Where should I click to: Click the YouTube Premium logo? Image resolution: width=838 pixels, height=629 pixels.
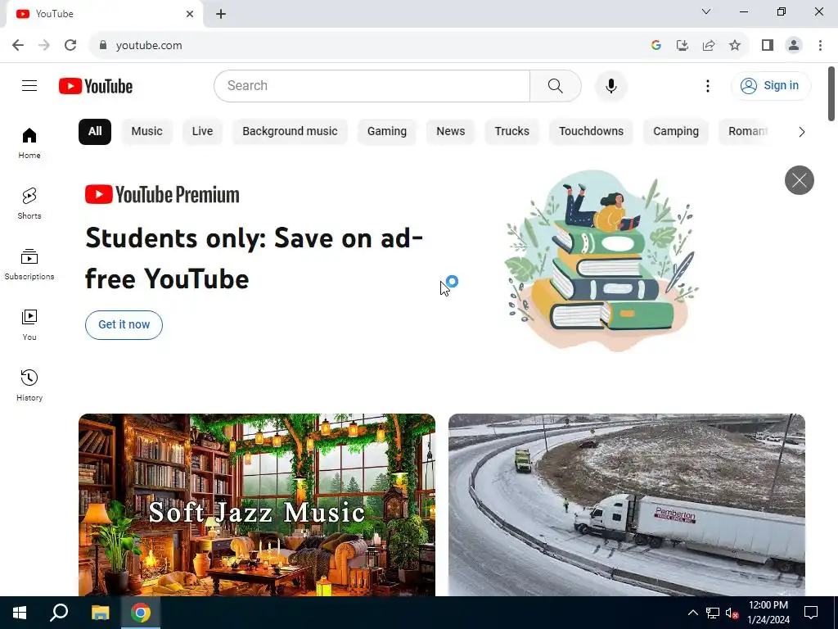pyautogui.click(x=162, y=195)
